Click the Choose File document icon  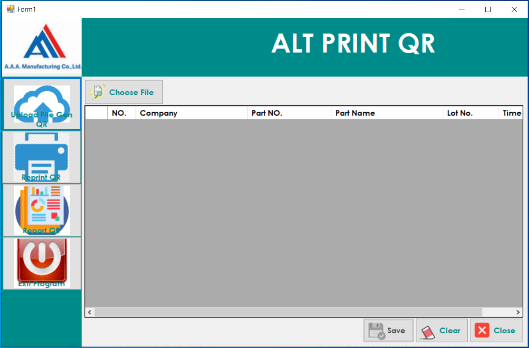97,92
